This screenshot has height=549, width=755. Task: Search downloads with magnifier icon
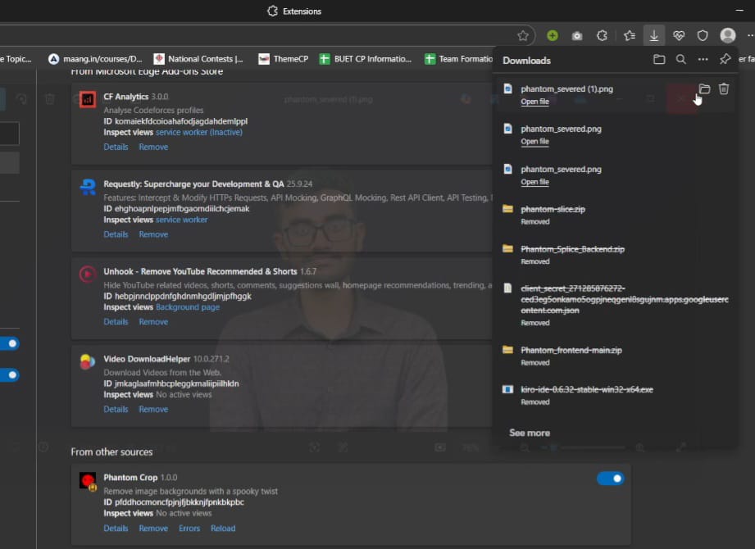681,59
